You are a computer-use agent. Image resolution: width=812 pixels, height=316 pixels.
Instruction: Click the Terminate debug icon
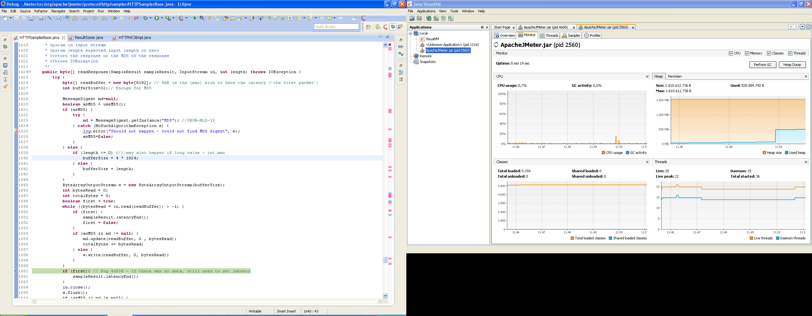point(129,18)
